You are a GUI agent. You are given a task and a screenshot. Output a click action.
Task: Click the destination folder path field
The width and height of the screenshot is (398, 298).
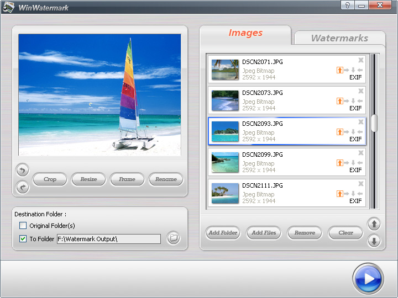tap(108, 239)
